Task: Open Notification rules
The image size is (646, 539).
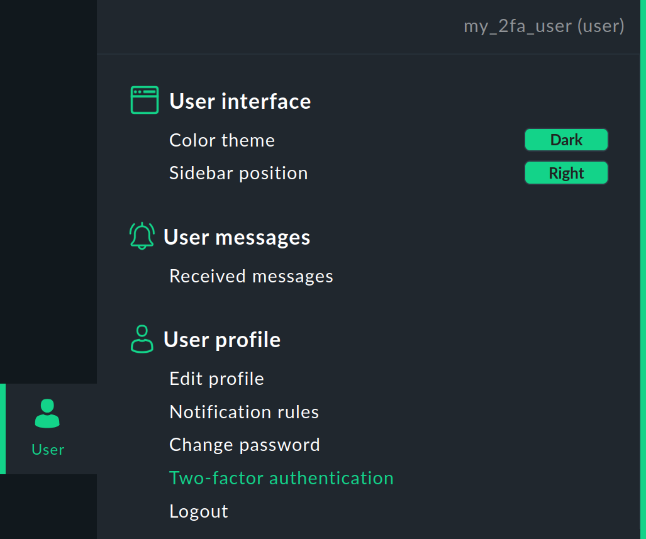Action: pos(244,411)
